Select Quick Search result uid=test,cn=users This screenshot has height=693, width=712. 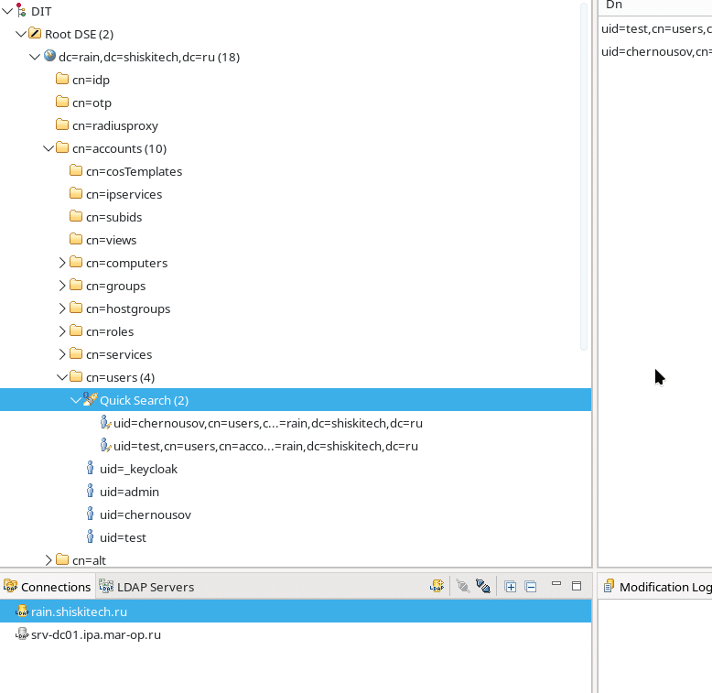265,446
